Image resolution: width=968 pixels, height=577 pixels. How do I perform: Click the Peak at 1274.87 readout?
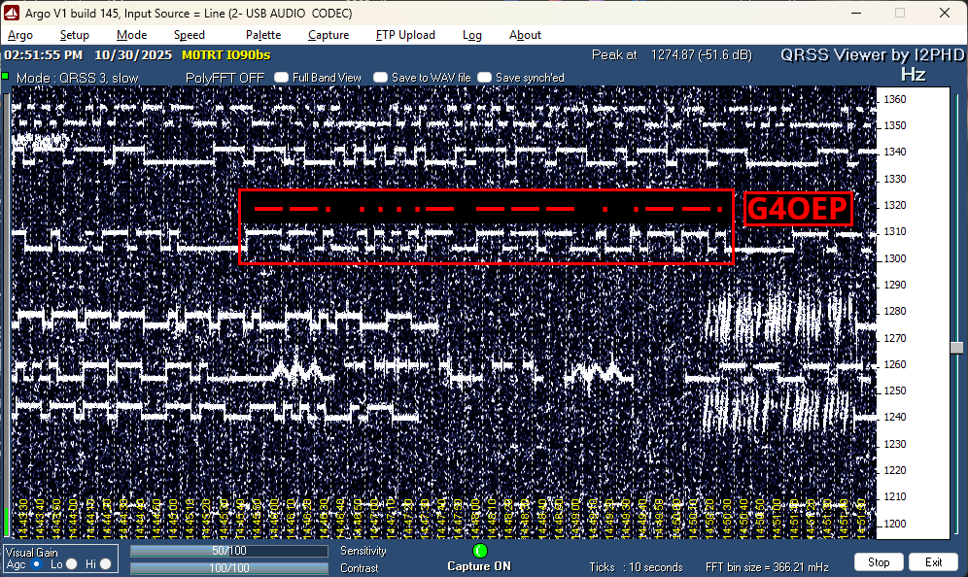pos(672,55)
